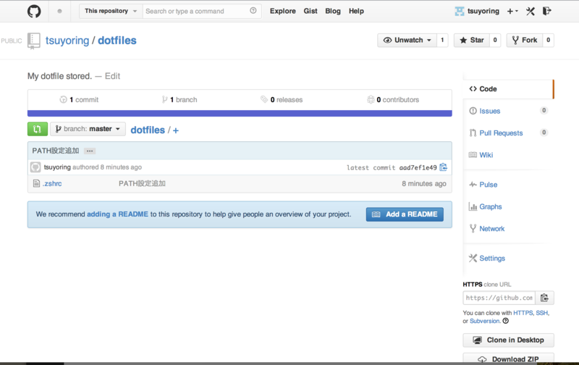Screen dimensions: 579x365
Task: View the 0 releases page
Action: click(x=282, y=100)
